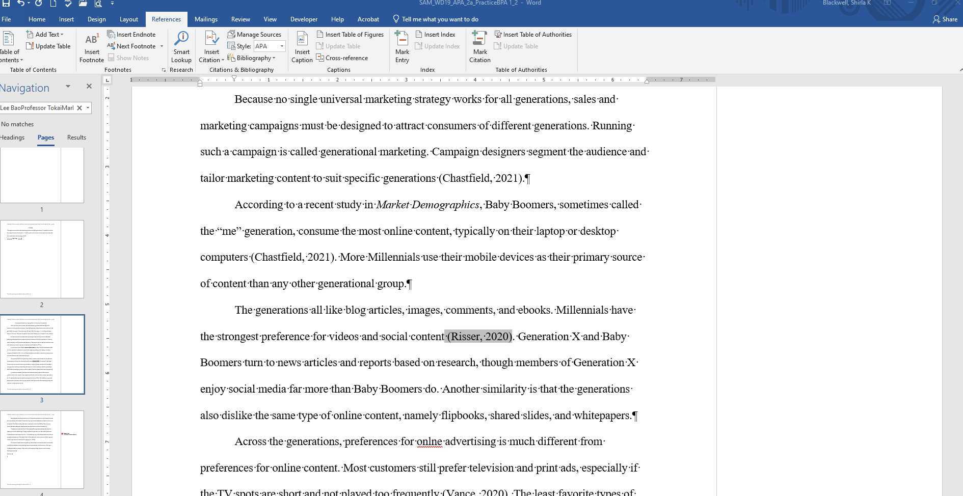Open the Developer tab
The image size is (963, 496).
304,19
